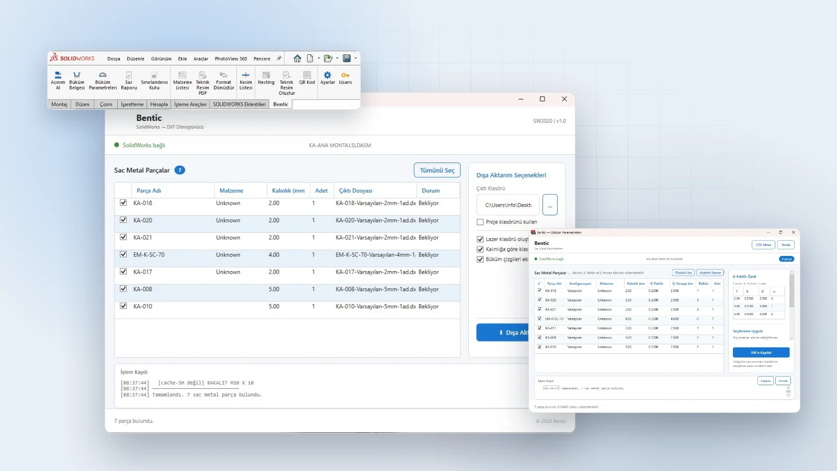Viewport: 837px width, 471px height.
Task: Select the Sınırlandırıcı Kutu tool
Action: 154,81
